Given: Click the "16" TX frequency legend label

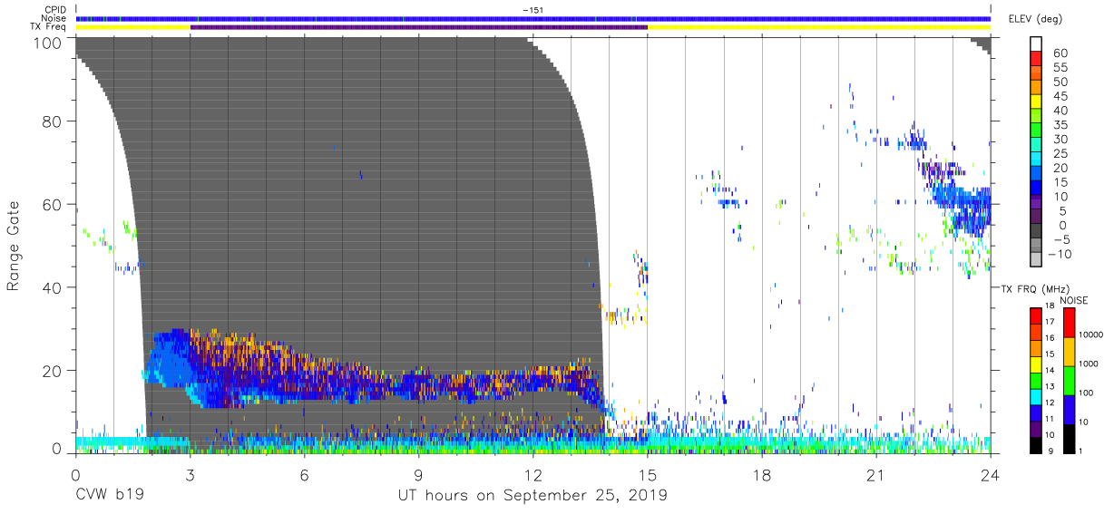Looking at the screenshot, I should click(x=1052, y=338).
